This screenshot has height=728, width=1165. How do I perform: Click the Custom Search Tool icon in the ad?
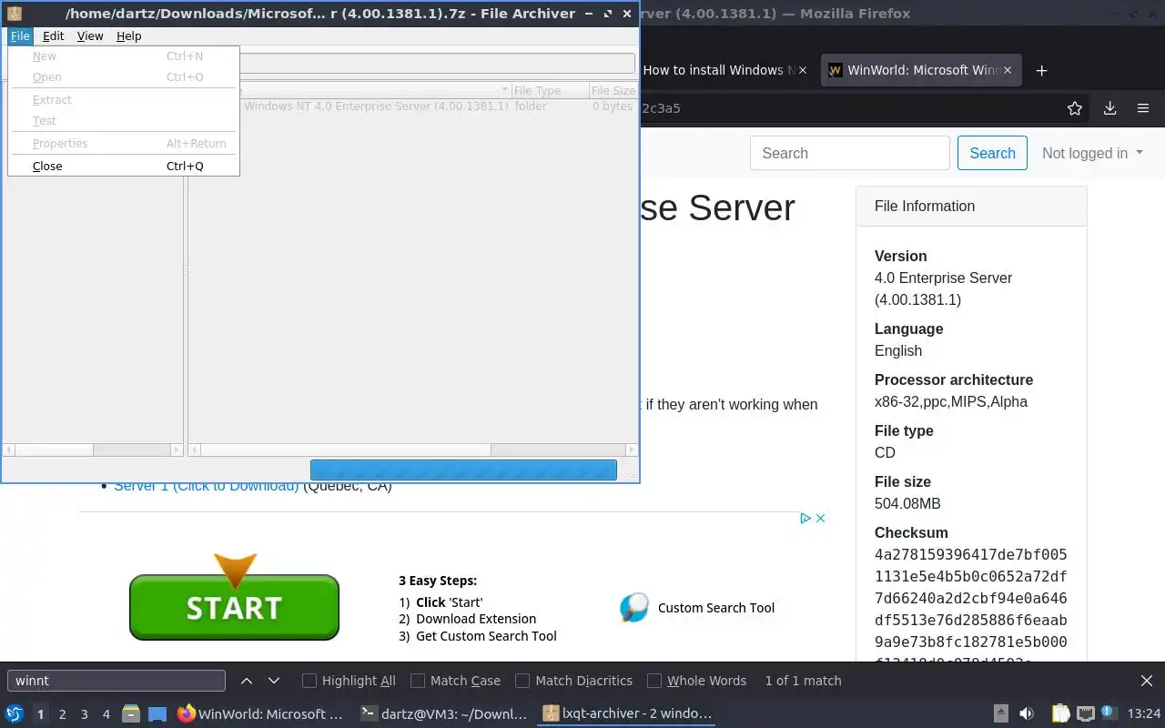tap(633, 607)
